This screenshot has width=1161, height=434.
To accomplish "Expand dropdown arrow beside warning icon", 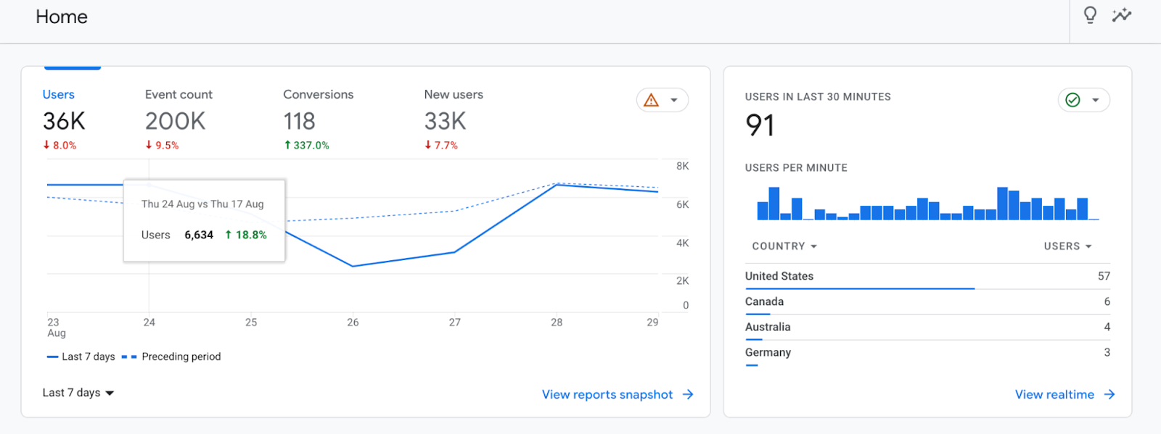I will point(674,100).
